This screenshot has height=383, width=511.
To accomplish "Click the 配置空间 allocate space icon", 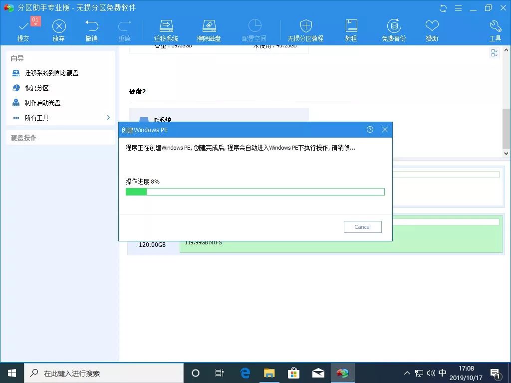I will [x=254, y=31].
